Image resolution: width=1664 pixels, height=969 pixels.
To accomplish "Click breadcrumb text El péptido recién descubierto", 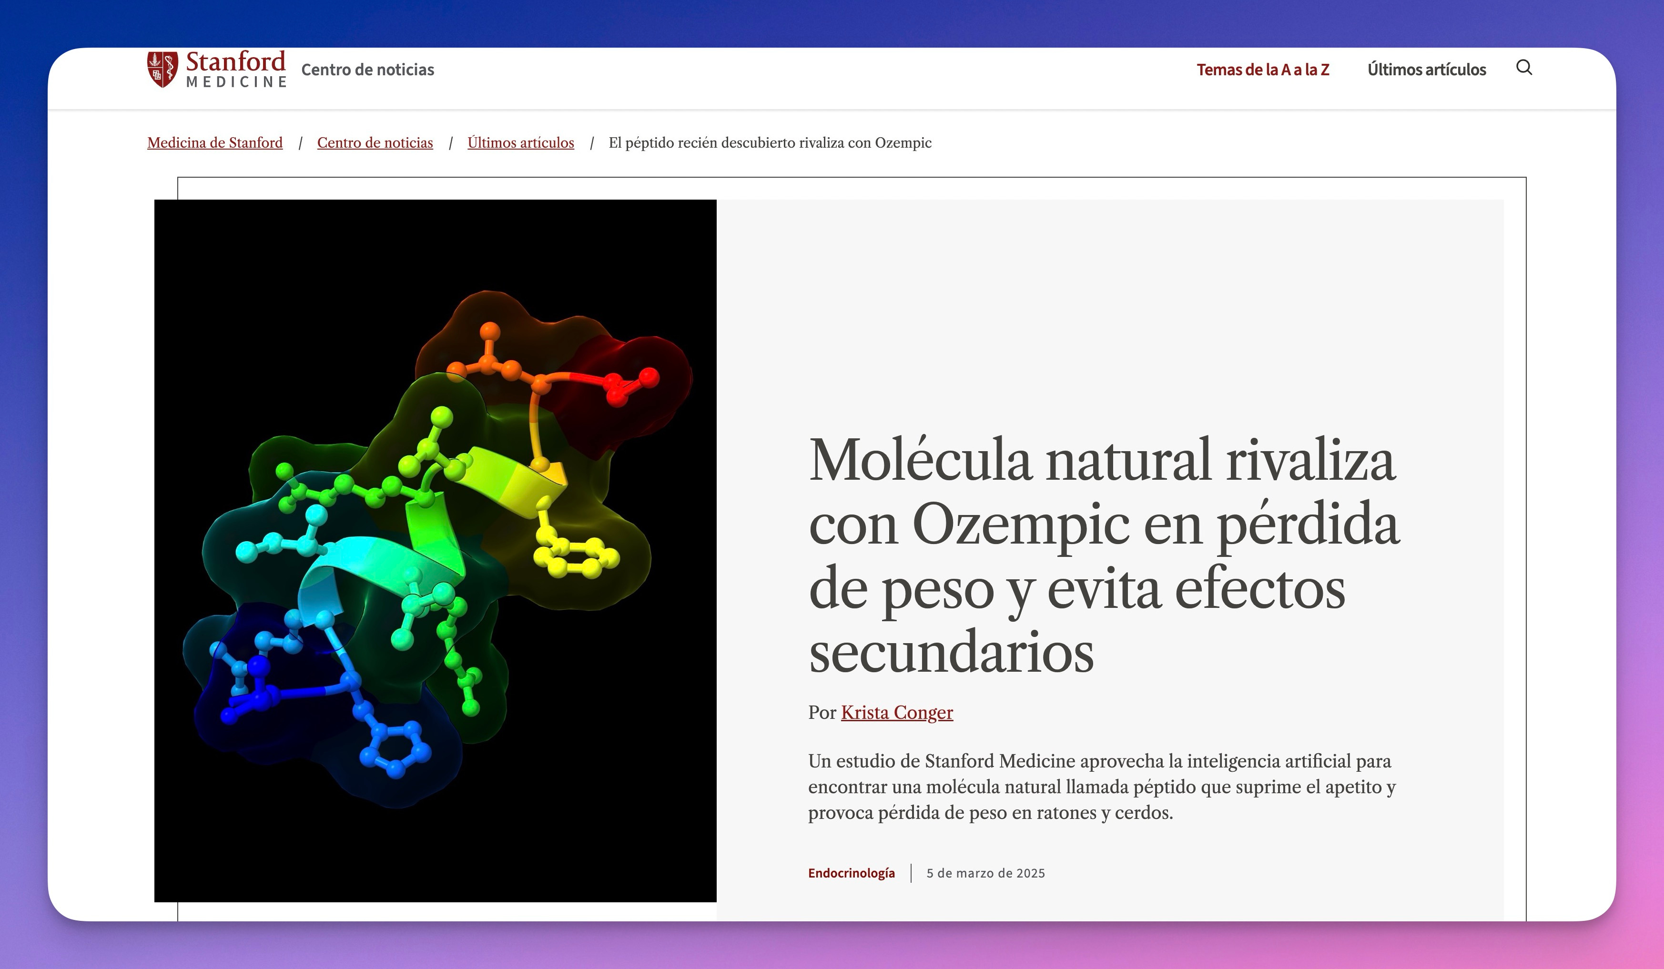I will click(770, 142).
